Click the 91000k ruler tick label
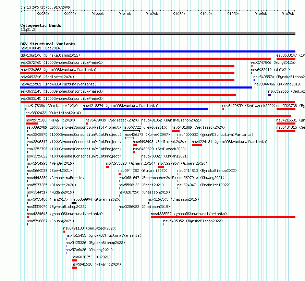This screenshot has width=305, height=281. tap(98, 14)
